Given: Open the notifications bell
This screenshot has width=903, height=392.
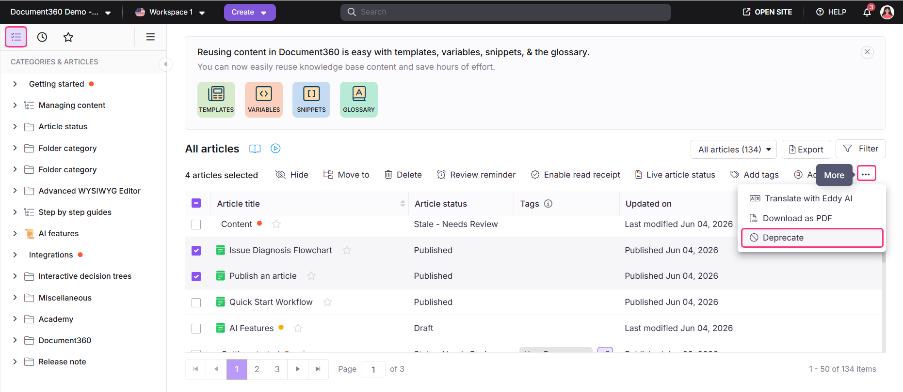Looking at the screenshot, I should click(867, 12).
